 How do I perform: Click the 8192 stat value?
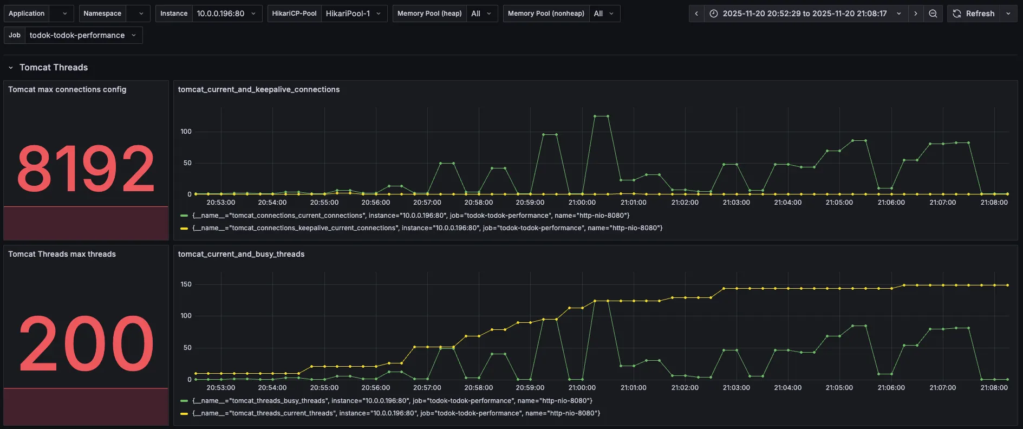(x=86, y=168)
